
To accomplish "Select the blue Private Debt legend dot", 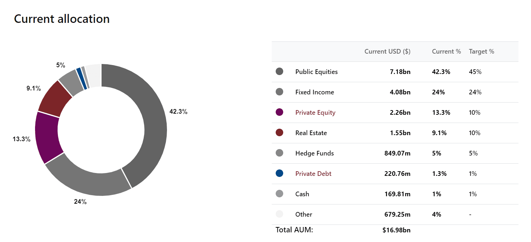I will pos(279,173).
